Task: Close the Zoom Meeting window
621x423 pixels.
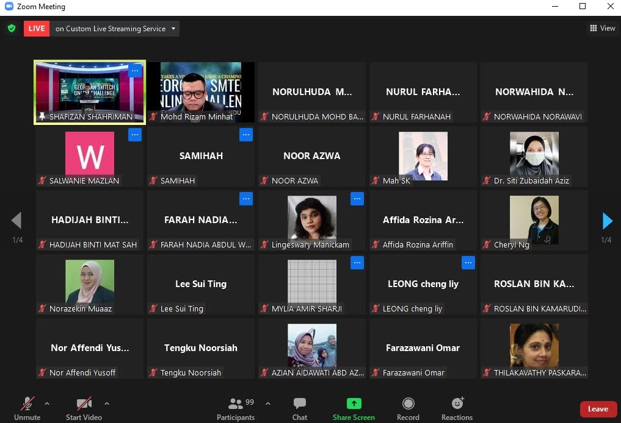Action: (x=610, y=6)
